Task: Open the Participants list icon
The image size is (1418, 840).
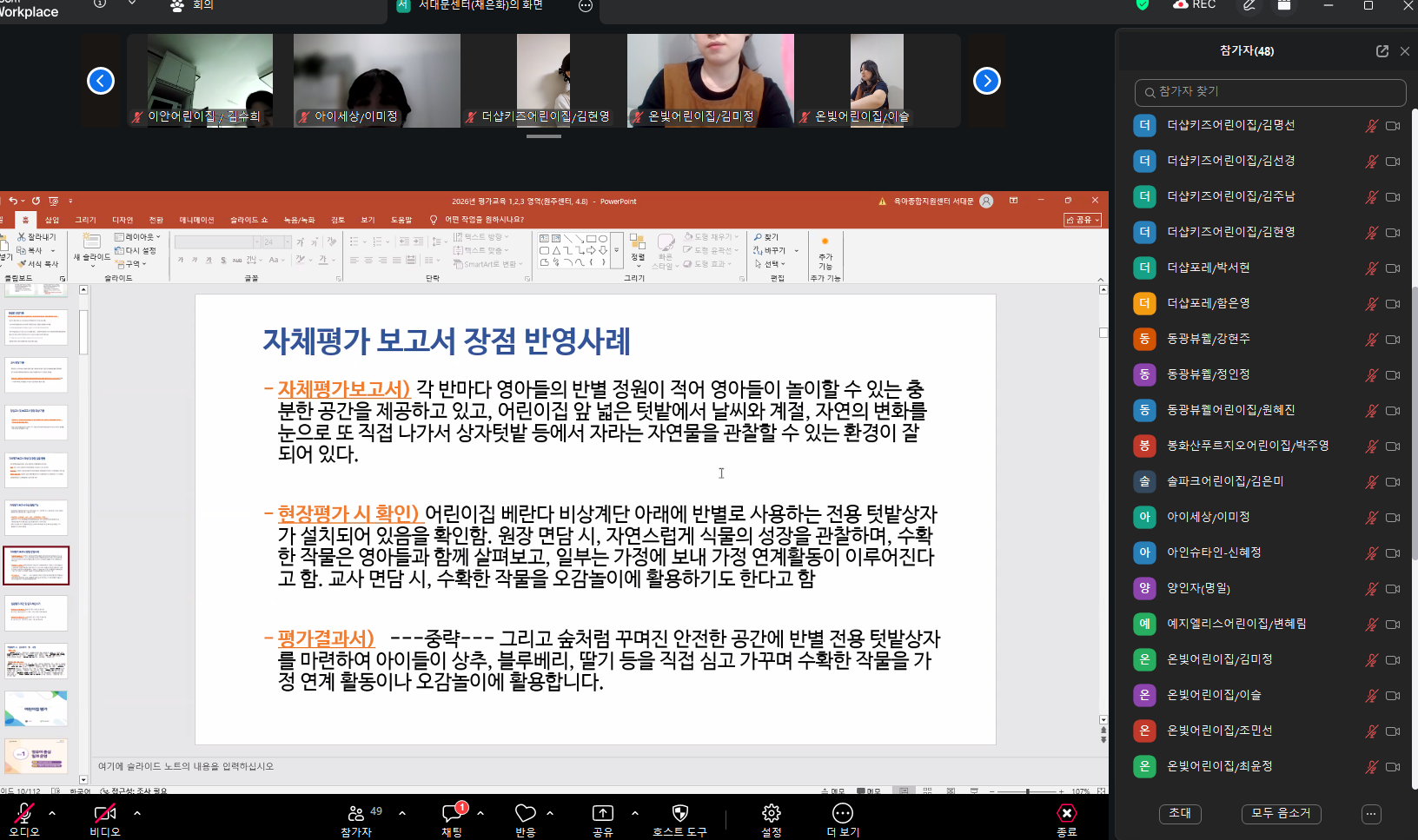Action: click(x=356, y=814)
